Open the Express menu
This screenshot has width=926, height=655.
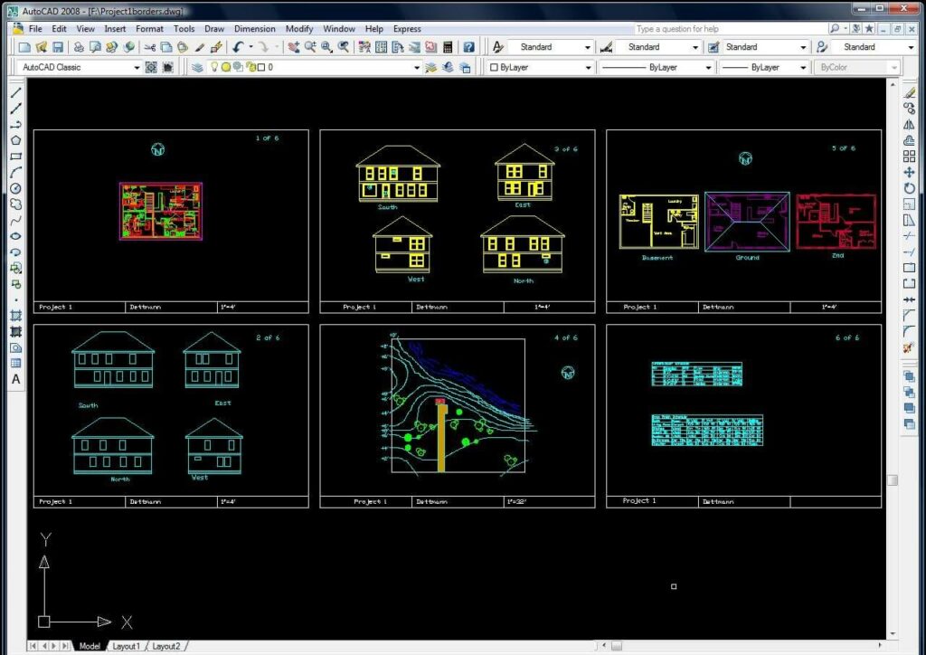click(407, 28)
